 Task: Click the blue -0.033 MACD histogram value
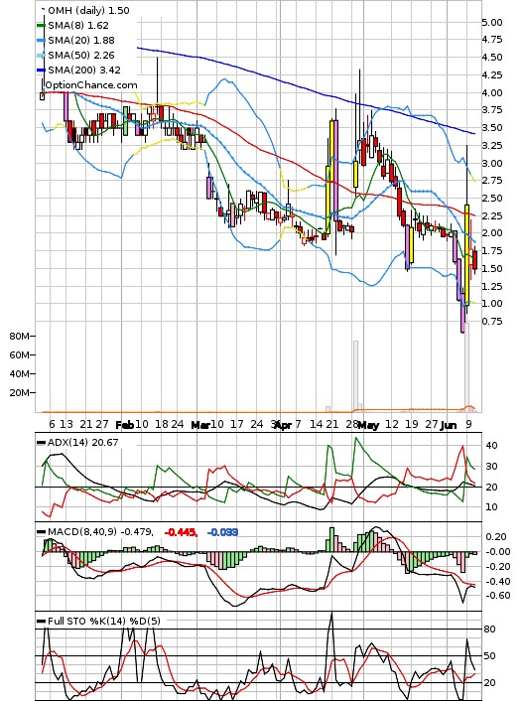(x=222, y=532)
